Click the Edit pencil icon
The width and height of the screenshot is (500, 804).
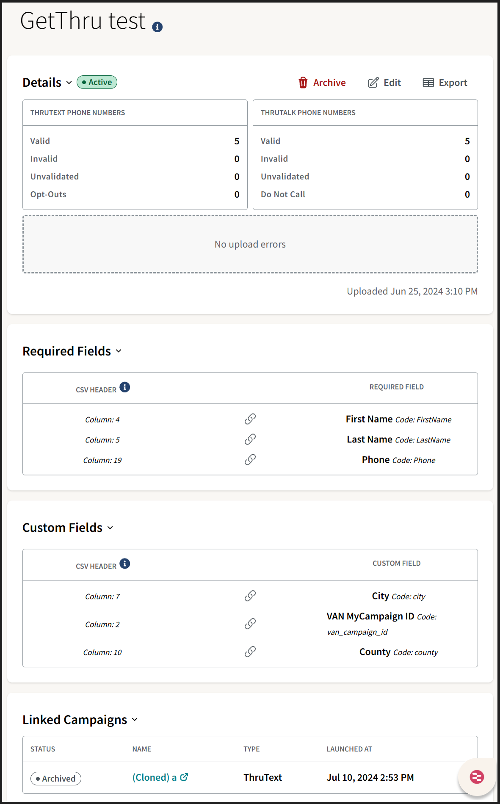pyautogui.click(x=373, y=83)
